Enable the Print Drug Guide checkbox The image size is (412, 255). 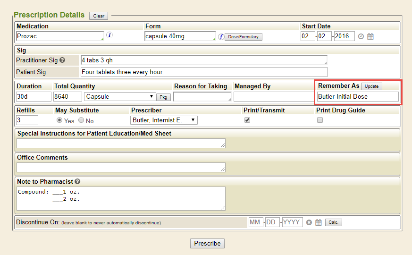320,120
